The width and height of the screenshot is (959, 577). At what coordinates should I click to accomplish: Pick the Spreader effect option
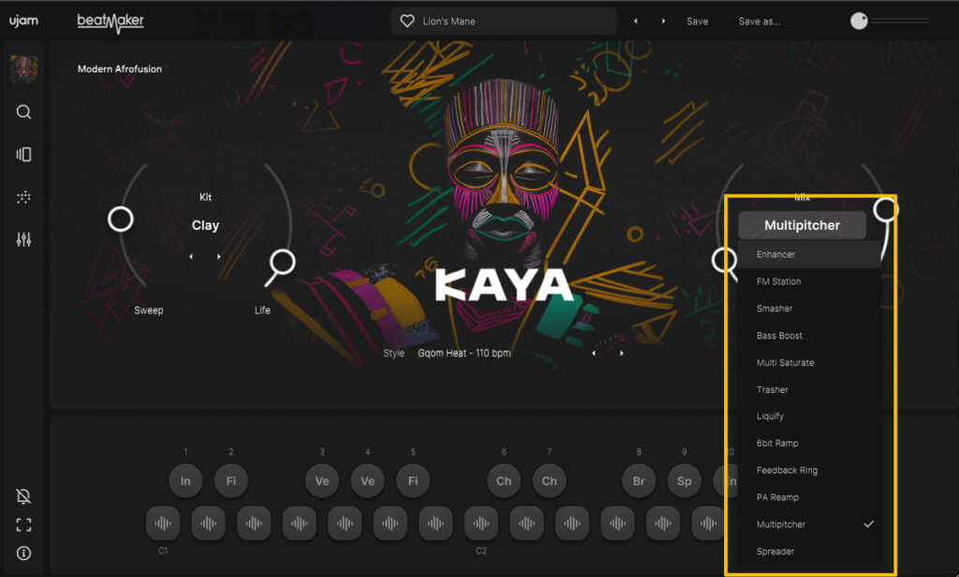(775, 552)
